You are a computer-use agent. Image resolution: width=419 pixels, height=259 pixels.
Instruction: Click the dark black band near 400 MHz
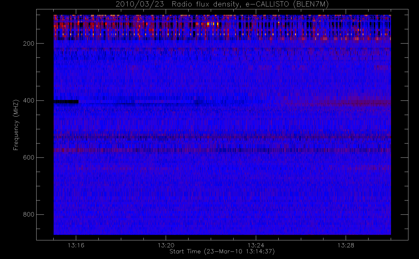[66, 102]
